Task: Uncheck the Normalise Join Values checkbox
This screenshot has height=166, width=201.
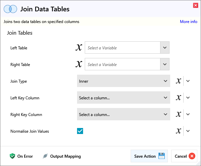Action: [x=80, y=131]
